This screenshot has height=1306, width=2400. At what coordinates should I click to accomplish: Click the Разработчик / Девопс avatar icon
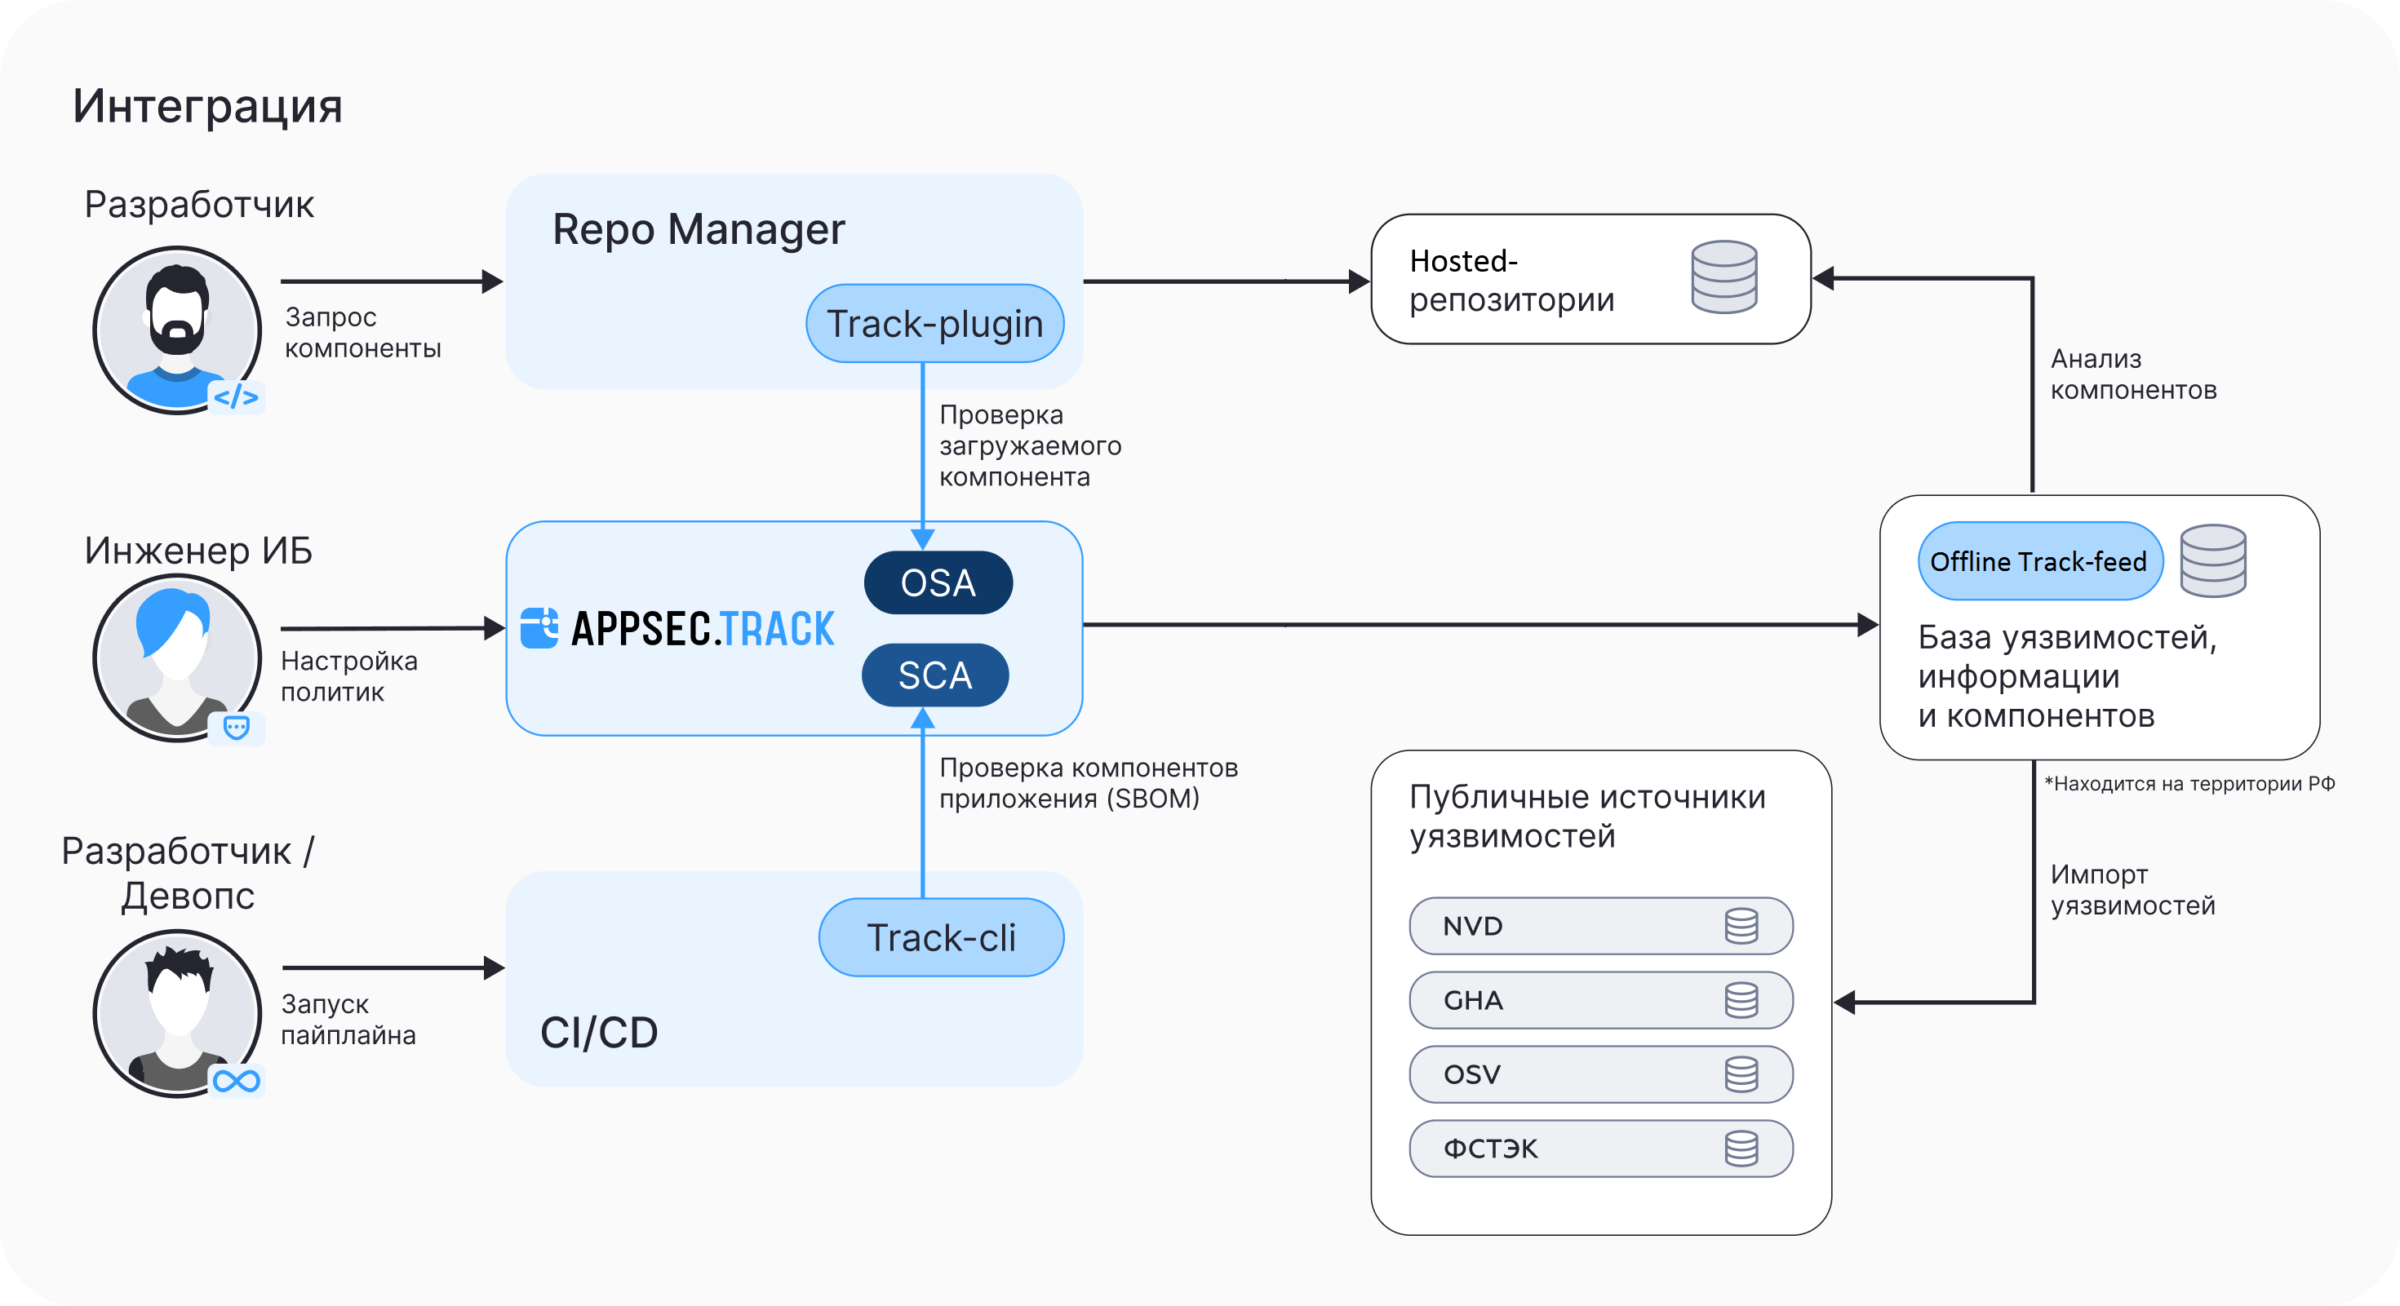177,1013
